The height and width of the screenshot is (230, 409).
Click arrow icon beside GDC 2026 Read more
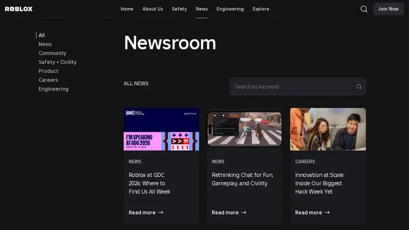pos(161,213)
